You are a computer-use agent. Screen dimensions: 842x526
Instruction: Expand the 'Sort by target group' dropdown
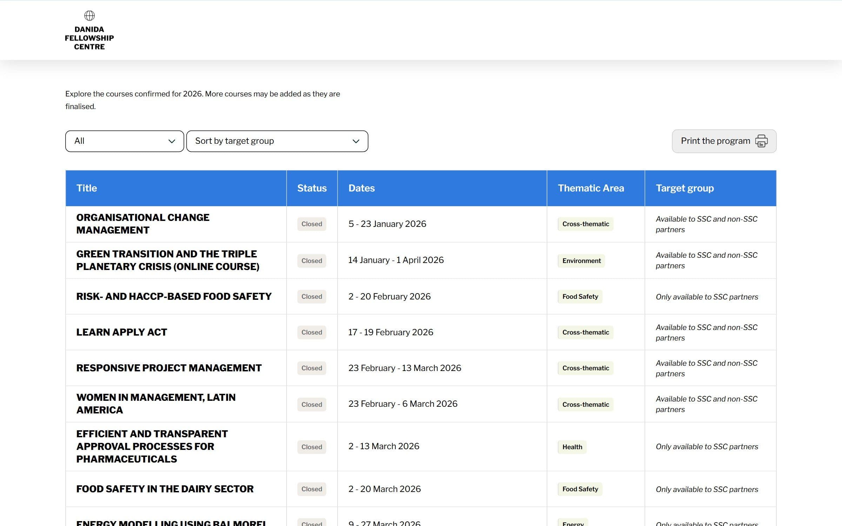(277, 141)
